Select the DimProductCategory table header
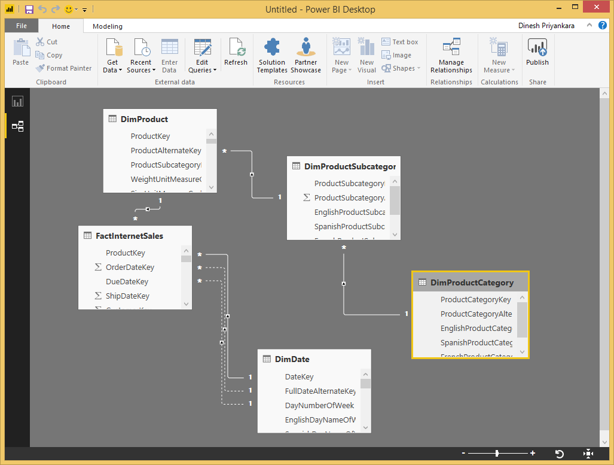This screenshot has height=465, width=614. point(471,282)
